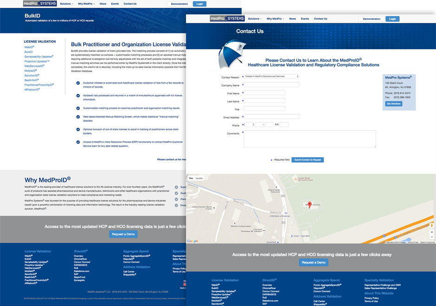Click Contact Us in the front page's top navigation

pyautogui.click(x=321, y=19)
